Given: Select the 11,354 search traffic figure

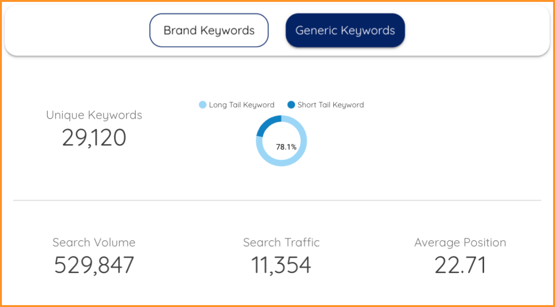Looking at the screenshot, I should click(x=281, y=265).
